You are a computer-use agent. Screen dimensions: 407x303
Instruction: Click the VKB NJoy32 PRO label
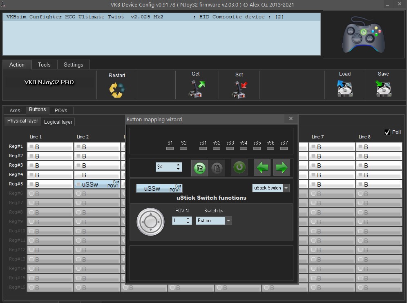click(x=49, y=82)
